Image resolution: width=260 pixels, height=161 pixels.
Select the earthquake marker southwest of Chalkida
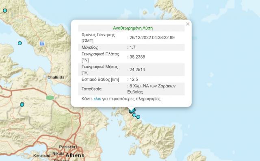(x=22, y=104)
